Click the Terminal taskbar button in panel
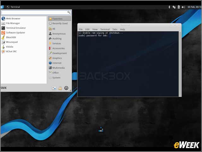The height and width of the screenshot is (152, 202). [x=13, y=7]
